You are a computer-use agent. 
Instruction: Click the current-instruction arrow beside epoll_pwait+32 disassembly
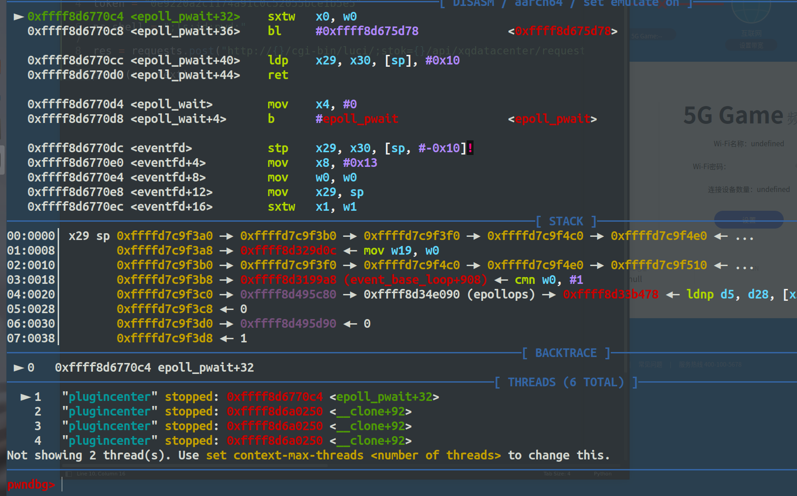coord(19,17)
